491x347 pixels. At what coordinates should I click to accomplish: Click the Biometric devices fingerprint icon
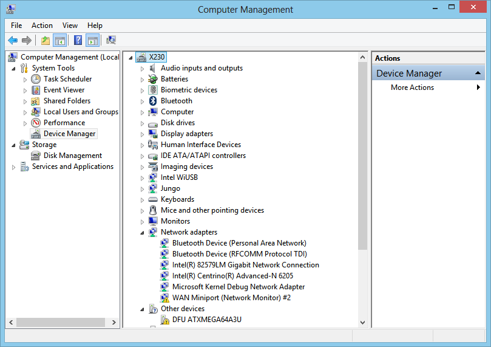153,90
